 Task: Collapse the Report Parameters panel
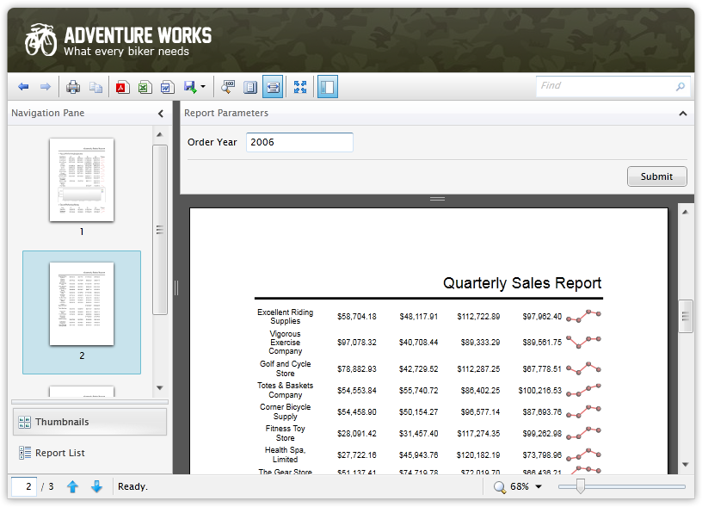(x=682, y=113)
